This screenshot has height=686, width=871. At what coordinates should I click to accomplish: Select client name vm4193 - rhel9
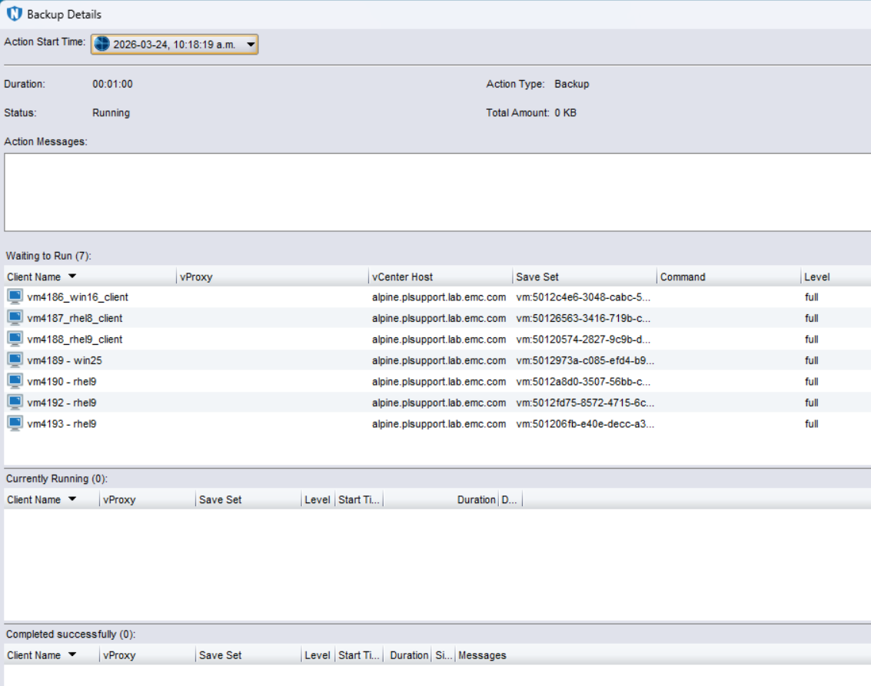[62, 423]
